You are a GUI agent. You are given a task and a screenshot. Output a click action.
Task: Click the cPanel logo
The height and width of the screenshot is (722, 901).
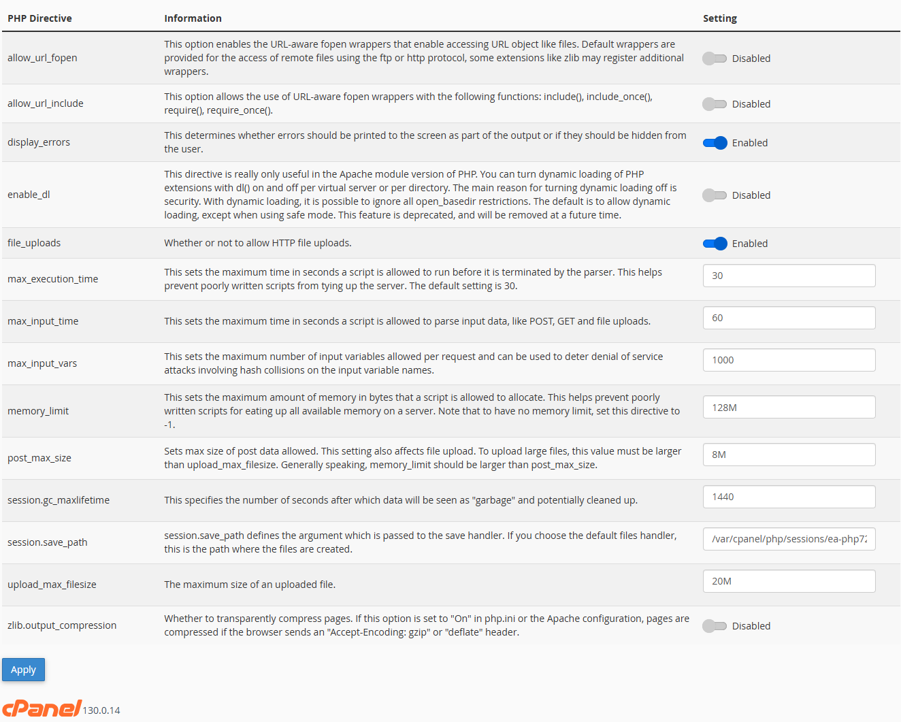[x=42, y=708]
